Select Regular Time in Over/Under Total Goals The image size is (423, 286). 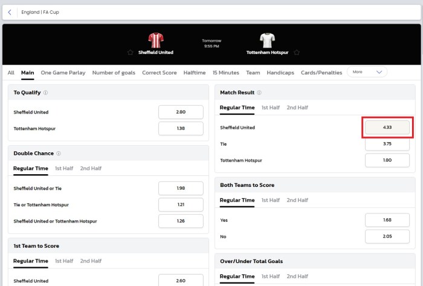[x=237, y=276]
